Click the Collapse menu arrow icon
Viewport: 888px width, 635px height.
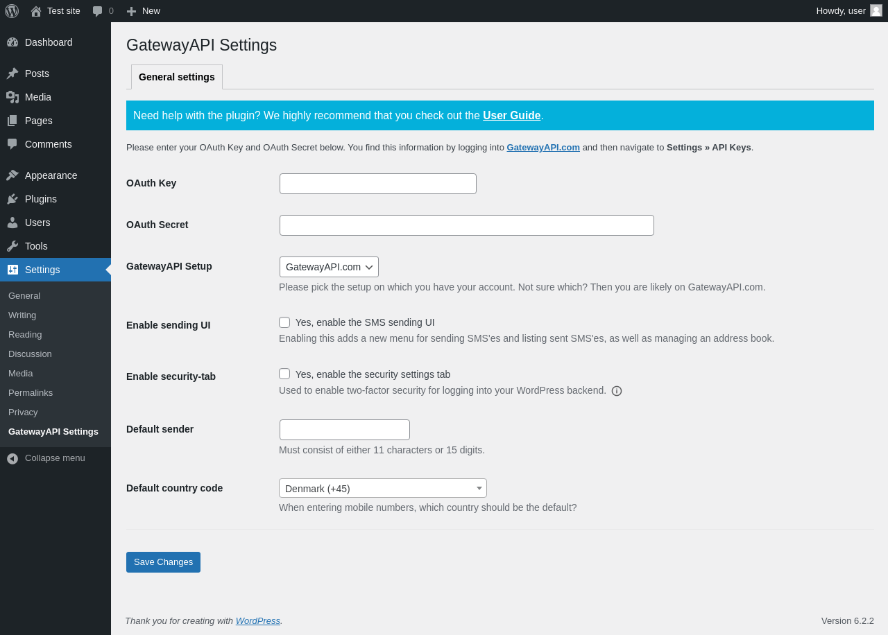tap(12, 459)
